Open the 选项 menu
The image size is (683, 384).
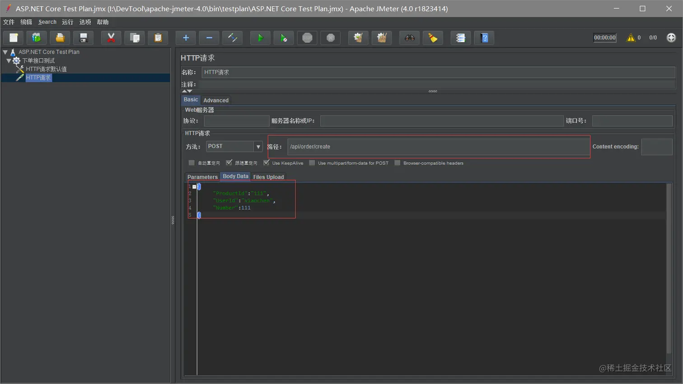point(85,22)
